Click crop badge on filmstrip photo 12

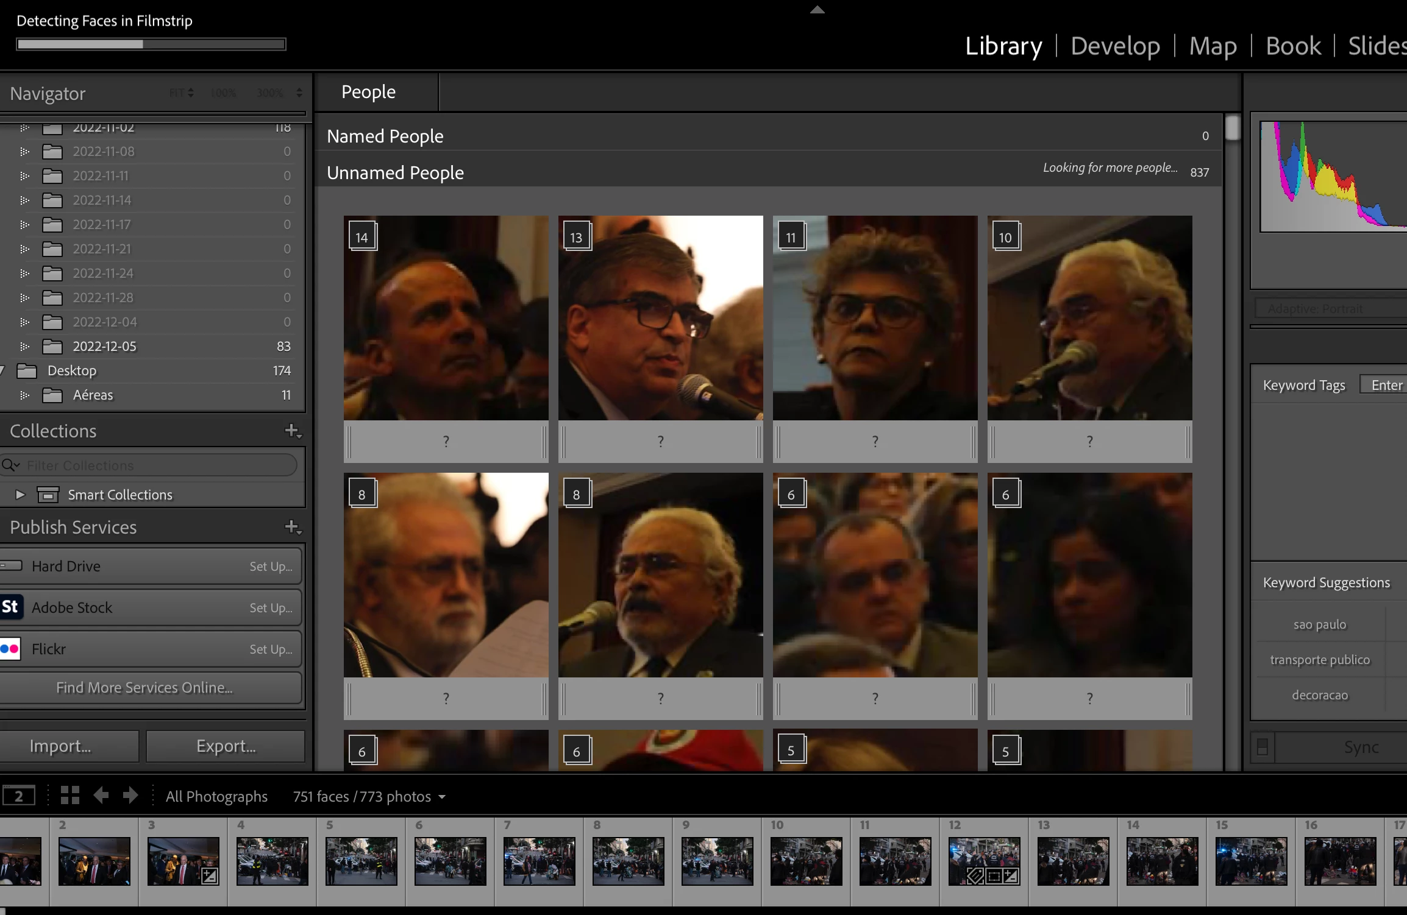click(994, 876)
